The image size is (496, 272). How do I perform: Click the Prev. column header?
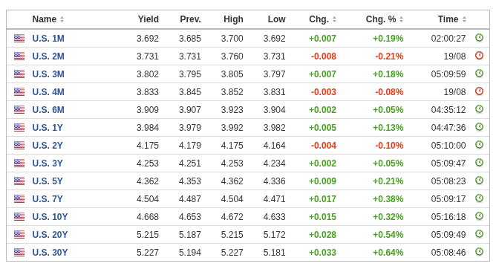click(x=190, y=19)
